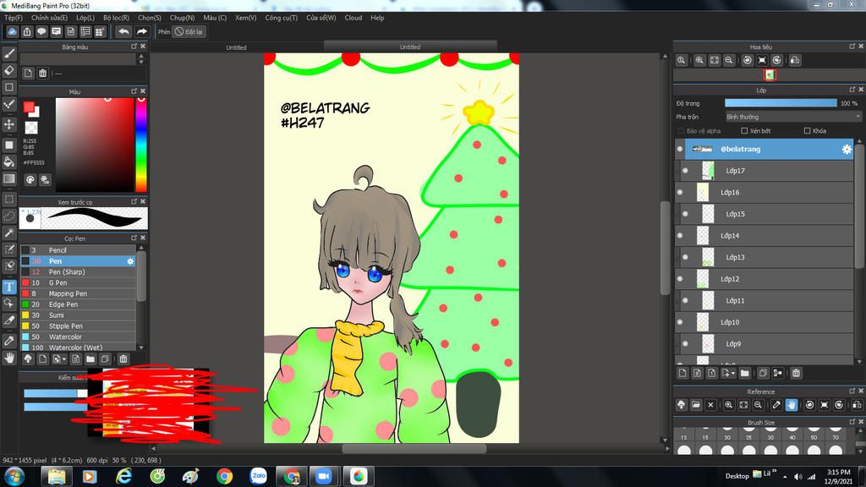Open the Pha trộn blend mode dropdown

coord(793,117)
